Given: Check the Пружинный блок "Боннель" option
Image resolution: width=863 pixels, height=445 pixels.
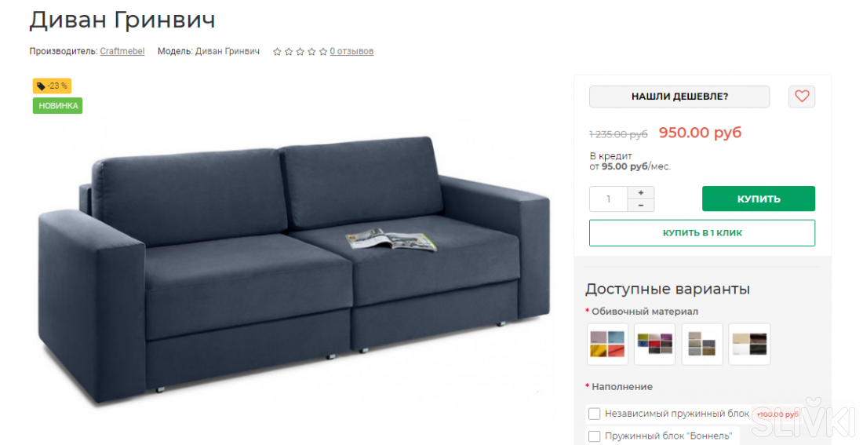Looking at the screenshot, I should tap(595, 436).
